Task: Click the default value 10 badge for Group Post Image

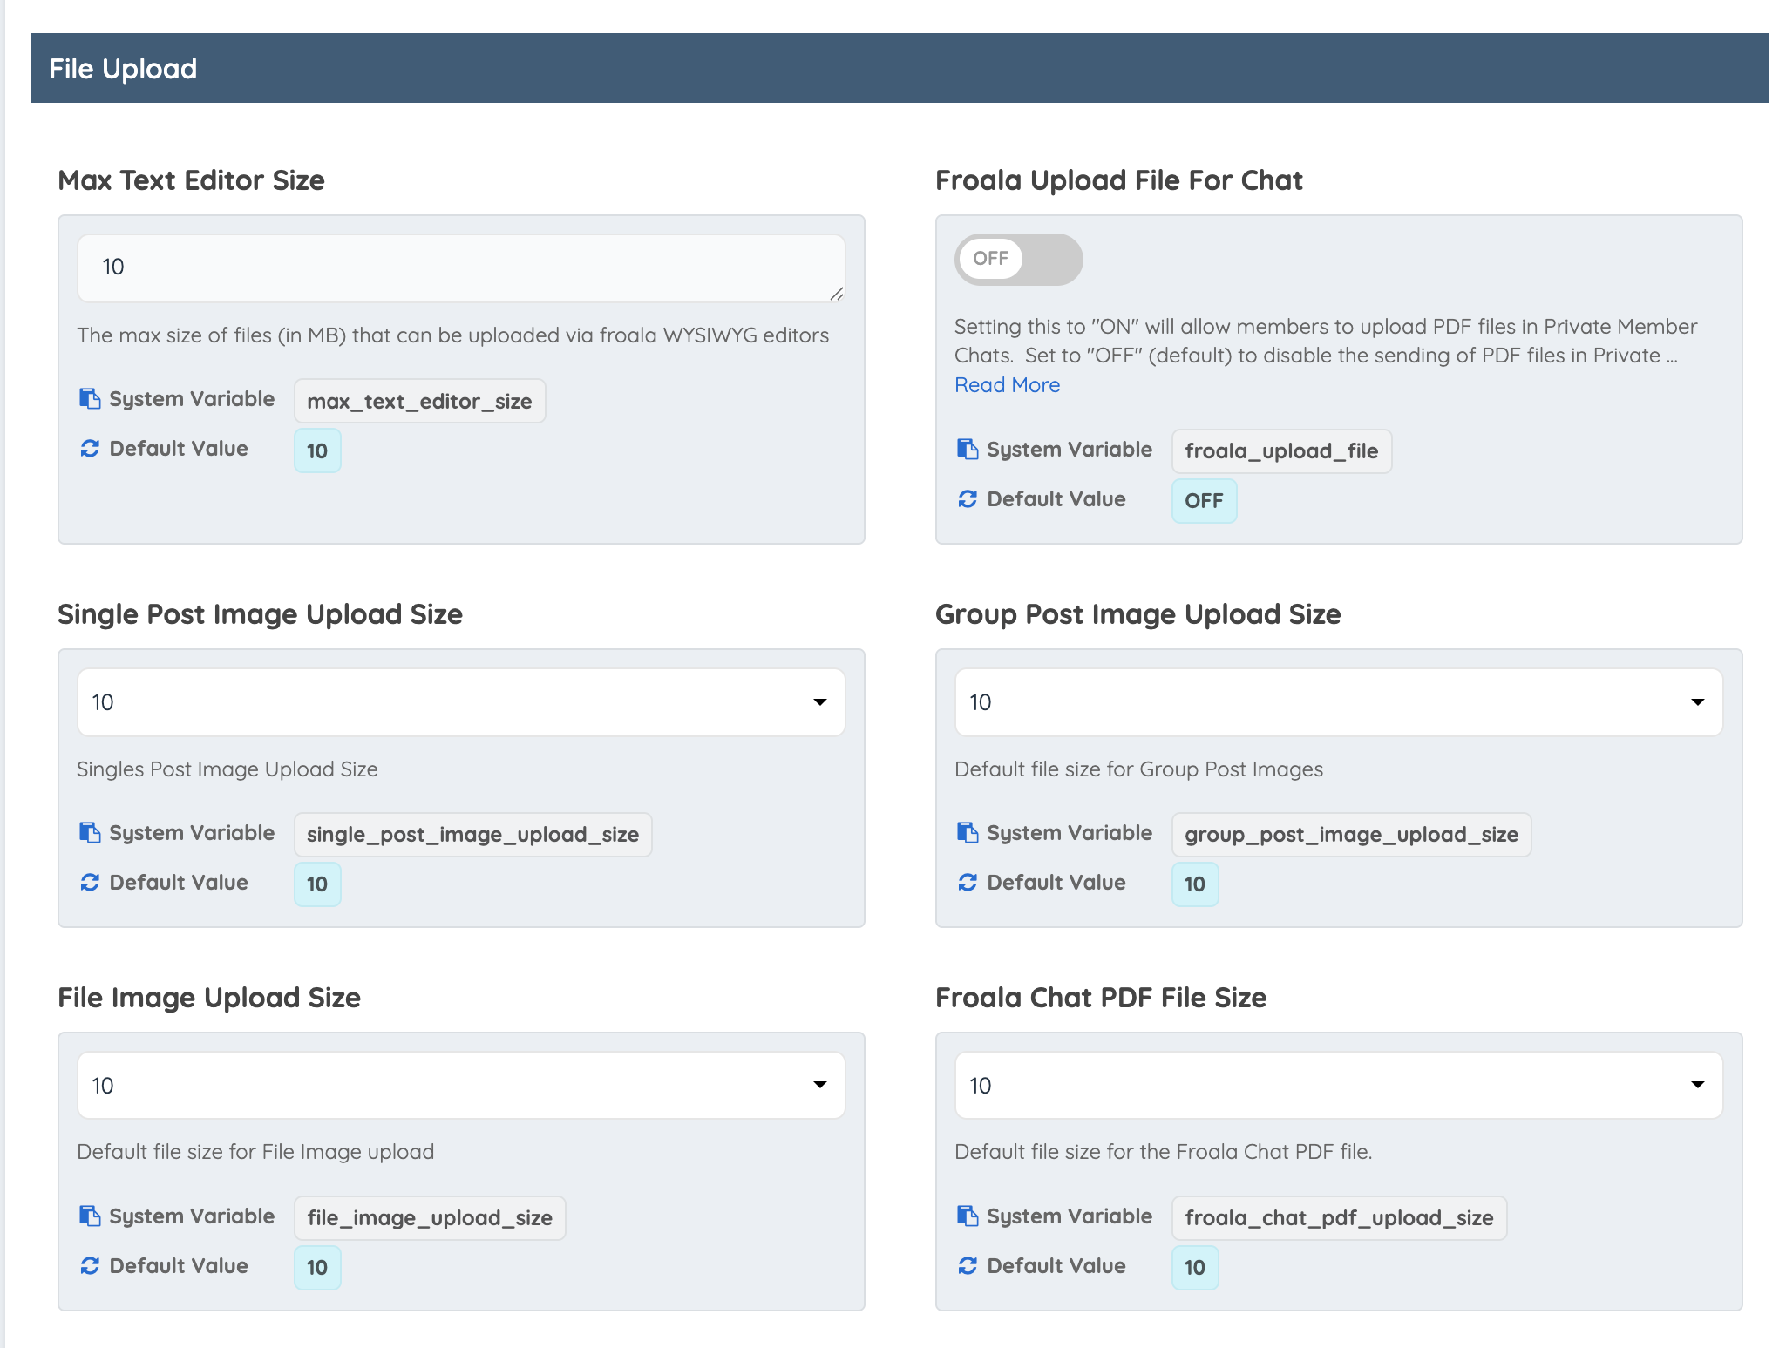Action: 1195,884
